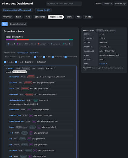Open the /api/deps JSON link

(x=22, y=53)
